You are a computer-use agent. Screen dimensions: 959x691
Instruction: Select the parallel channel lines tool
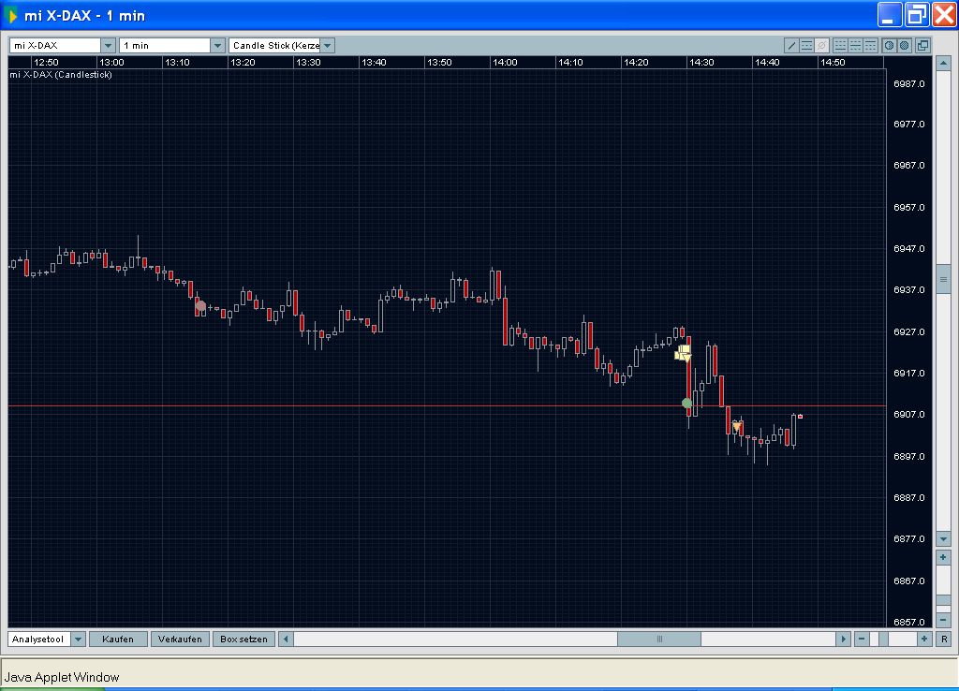[806, 45]
